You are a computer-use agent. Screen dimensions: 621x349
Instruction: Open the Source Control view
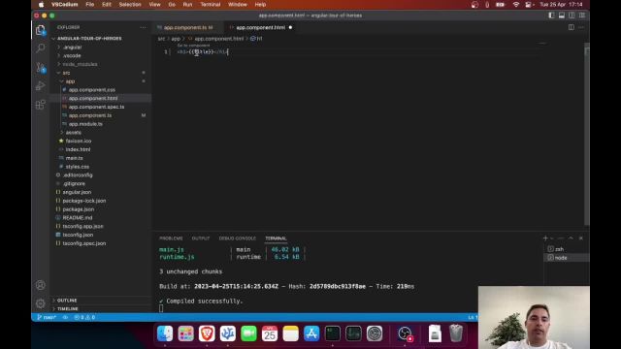tap(41, 67)
